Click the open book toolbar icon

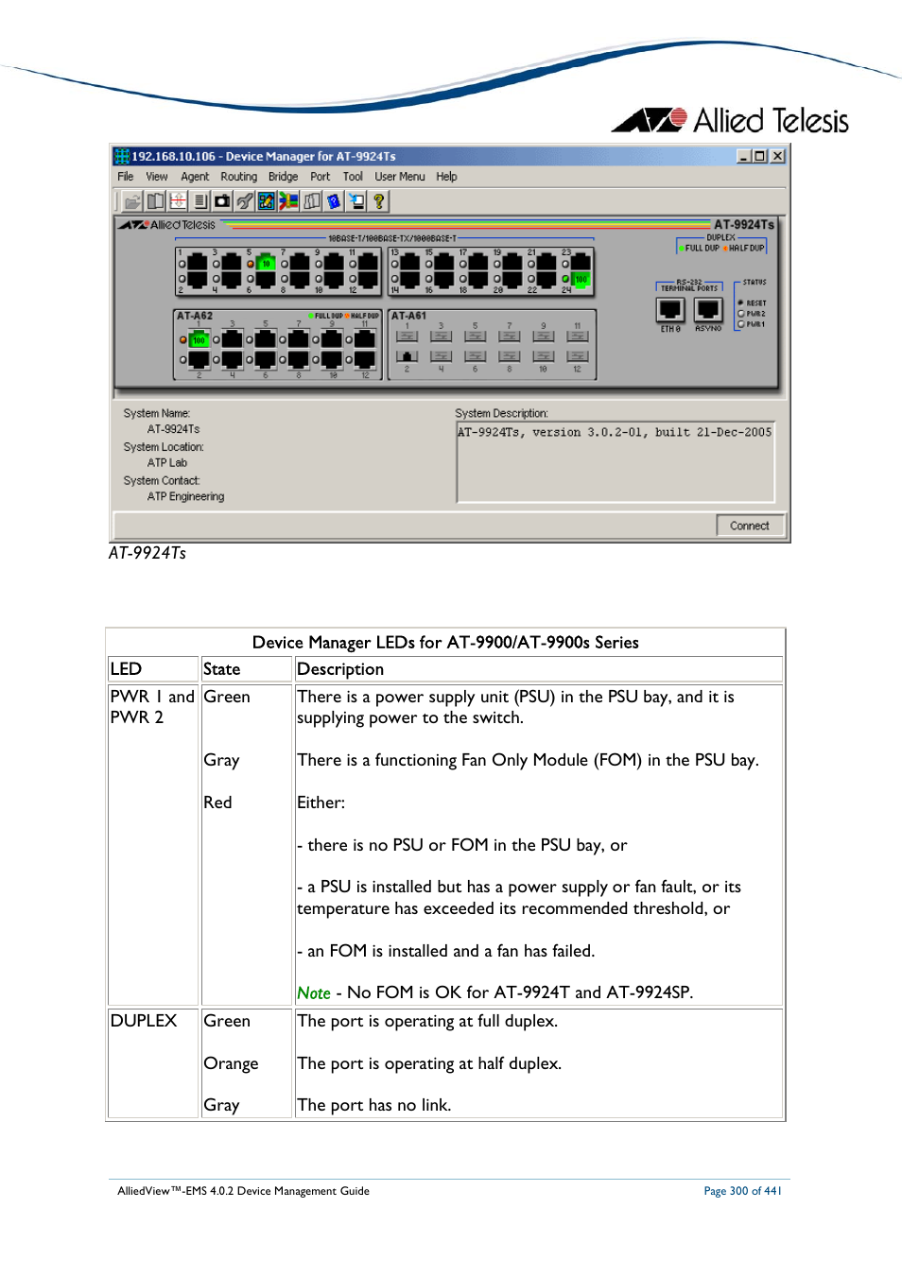(155, 201)
